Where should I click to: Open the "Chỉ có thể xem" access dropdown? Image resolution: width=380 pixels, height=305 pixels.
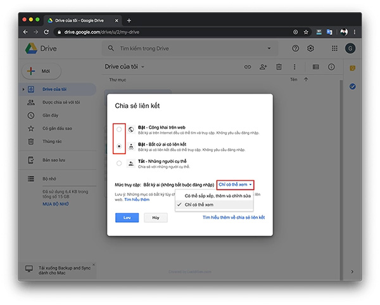pyautogui.click(x=234, y=184)
